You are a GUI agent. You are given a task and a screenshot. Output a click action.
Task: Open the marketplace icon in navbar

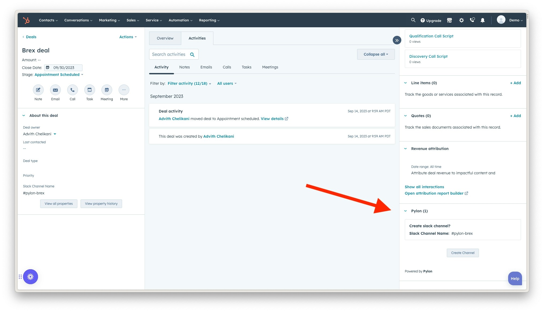coord(449,20)
